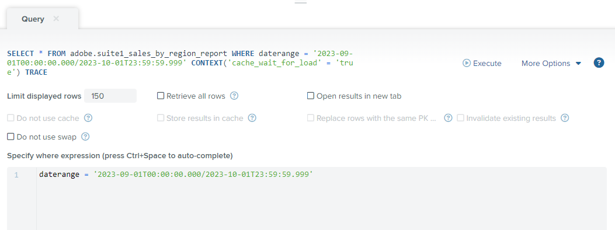615x230 pixels.
Task: Open the More Options dropdown
Action: (551, 64)
